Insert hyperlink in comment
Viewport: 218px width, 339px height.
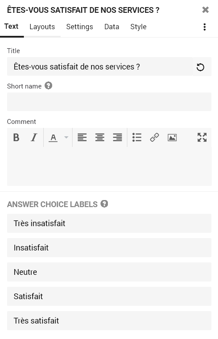(x=154, y=137)
